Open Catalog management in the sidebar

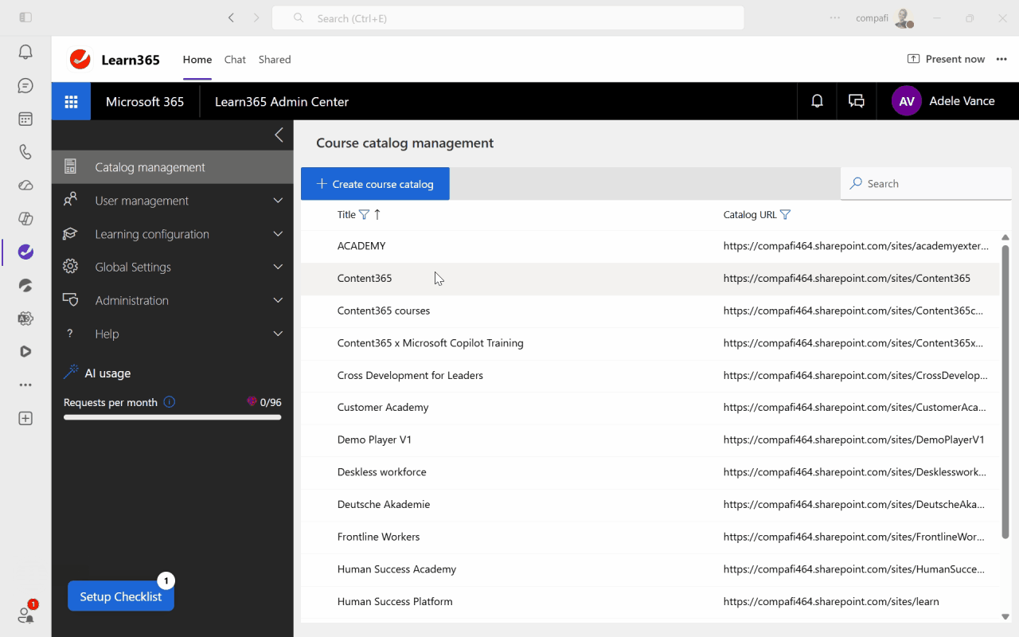point(173,167)
